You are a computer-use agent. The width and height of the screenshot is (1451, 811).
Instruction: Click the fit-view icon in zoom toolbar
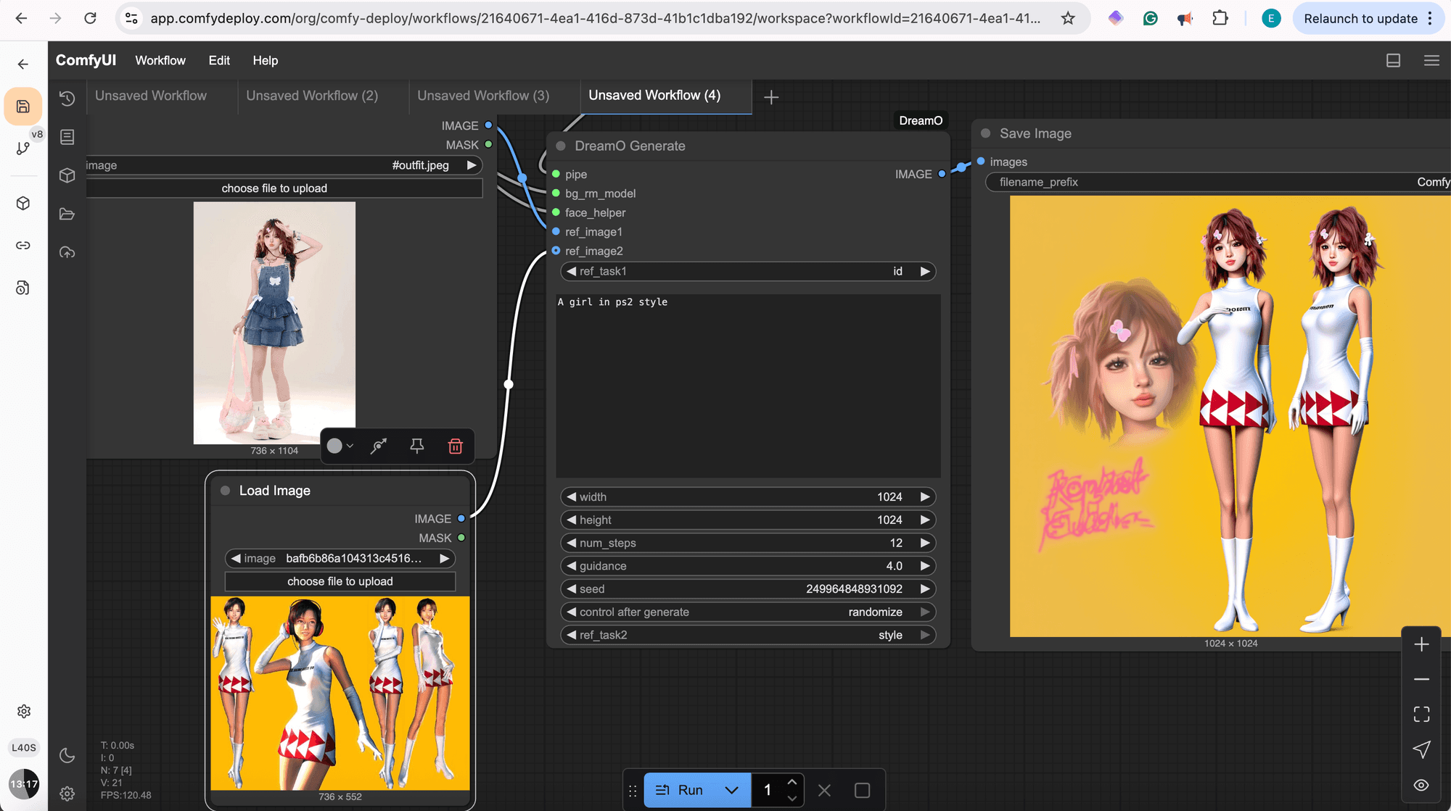1421,714
